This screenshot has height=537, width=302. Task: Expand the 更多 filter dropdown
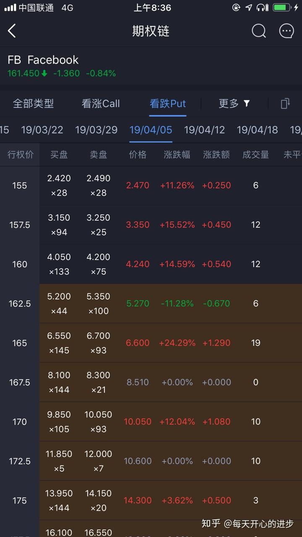[234, 104]
